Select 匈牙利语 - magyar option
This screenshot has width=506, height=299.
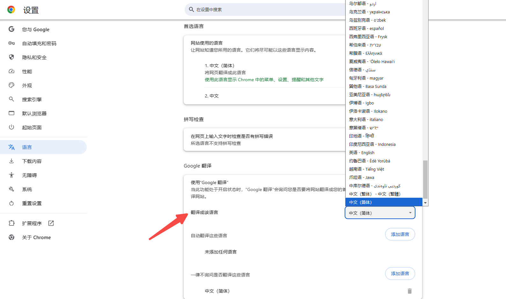click(x=384, y=78)
